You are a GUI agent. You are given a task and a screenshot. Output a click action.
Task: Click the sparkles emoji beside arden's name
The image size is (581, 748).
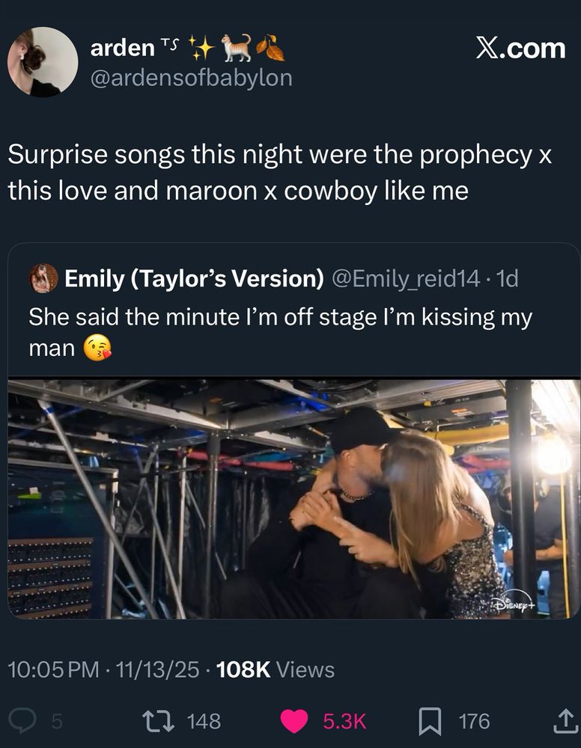coord(201,48)
